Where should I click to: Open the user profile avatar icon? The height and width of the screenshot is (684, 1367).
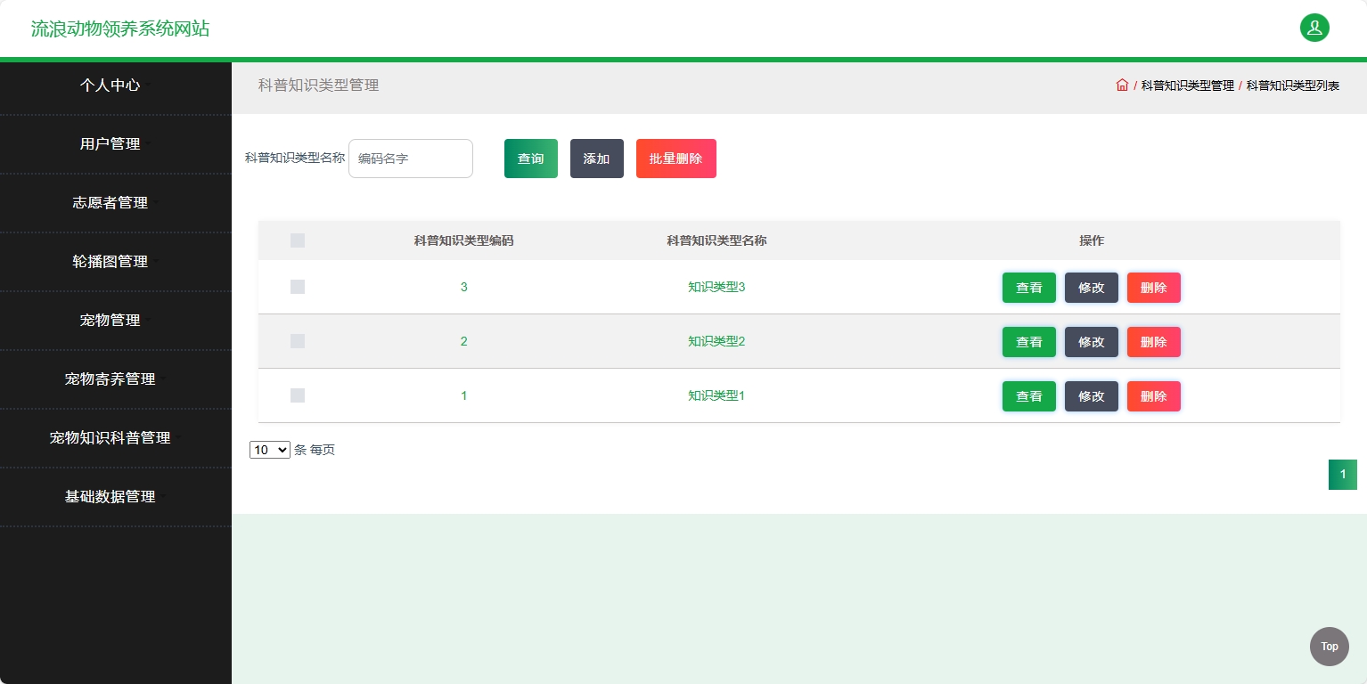point(1314,28)
